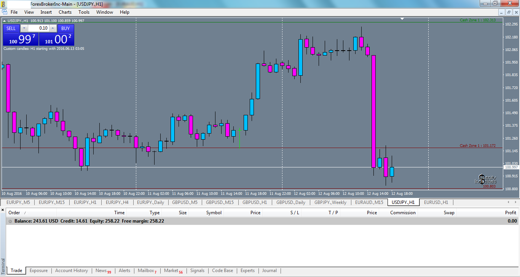Viewport: 520px width, 277px height.
Task: Select the Signals tab in Terminal
Action: point(197,271)
